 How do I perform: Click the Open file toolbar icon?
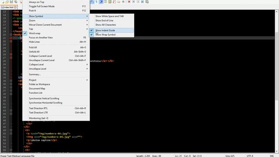pyautogui.click(x=7, y=2)
